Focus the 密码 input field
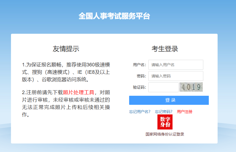 point(176,76)
